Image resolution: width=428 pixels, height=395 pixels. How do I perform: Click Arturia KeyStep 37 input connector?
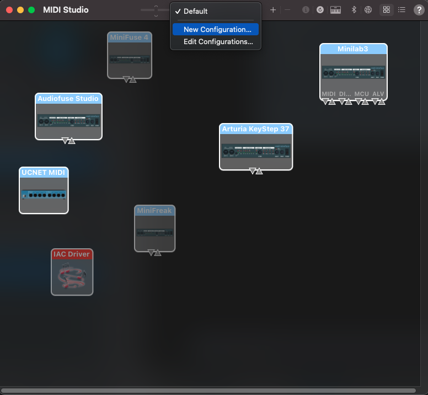[x=253, y=171]
